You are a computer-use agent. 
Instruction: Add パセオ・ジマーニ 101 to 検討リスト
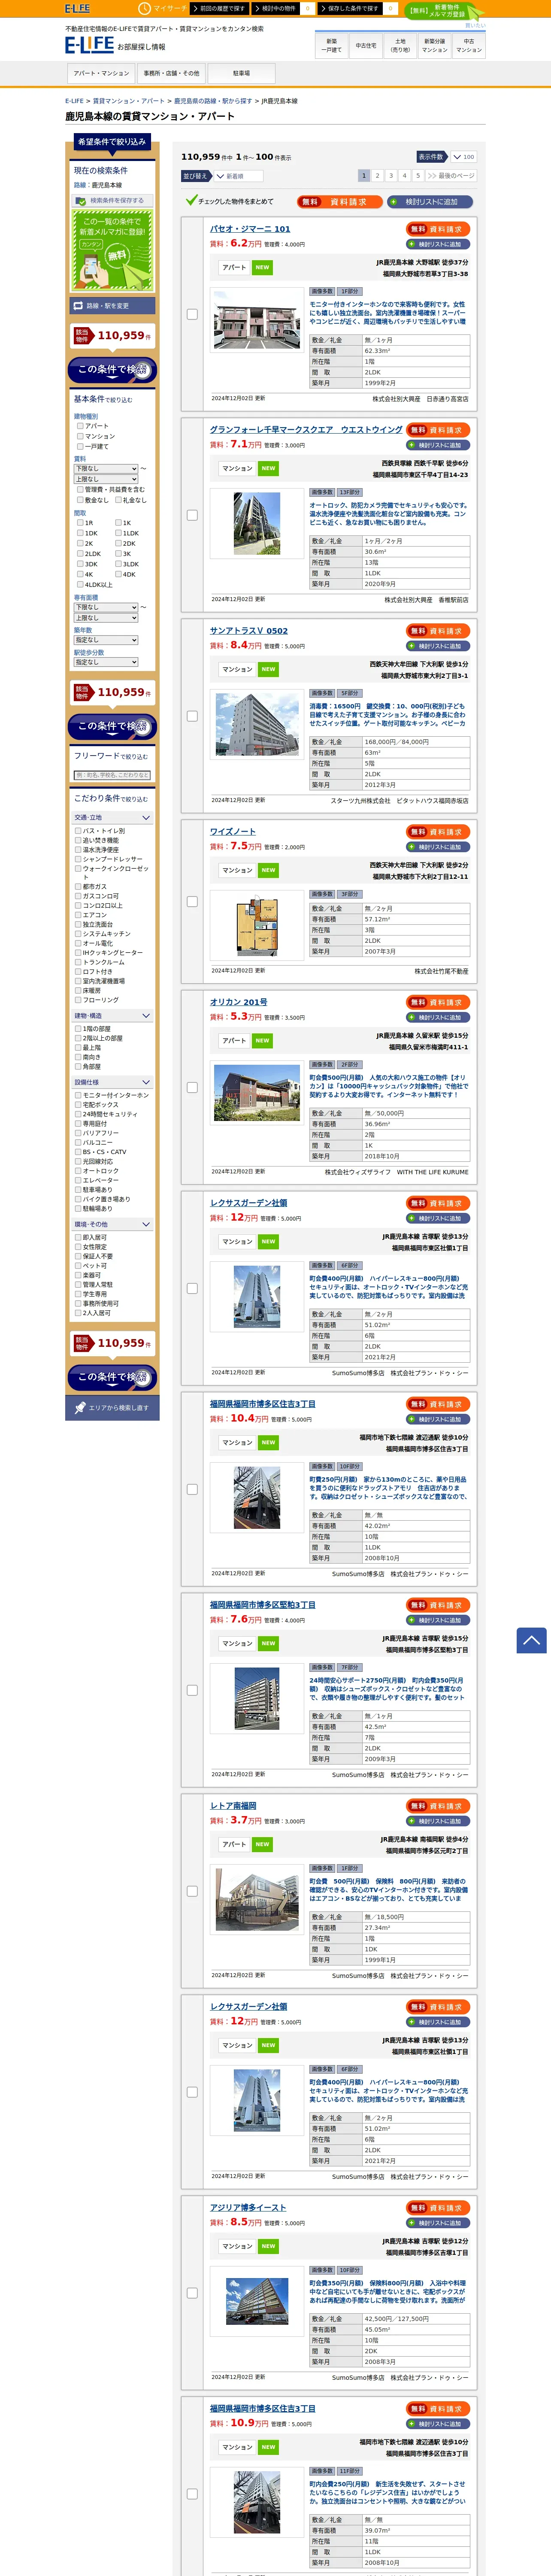point(438,244)
